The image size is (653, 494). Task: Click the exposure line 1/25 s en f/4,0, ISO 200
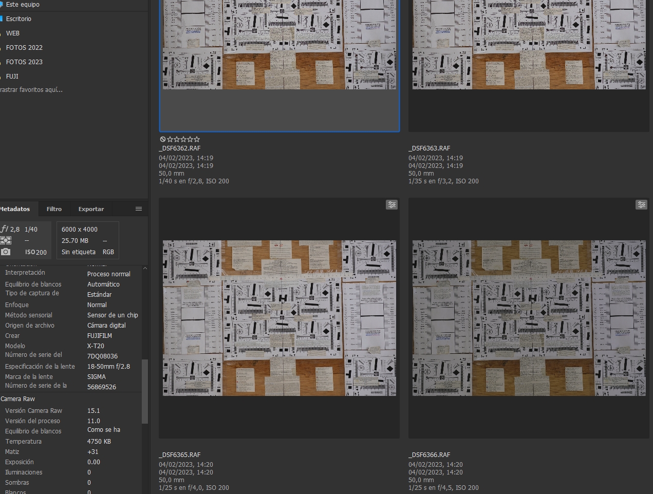pos(194,488)
